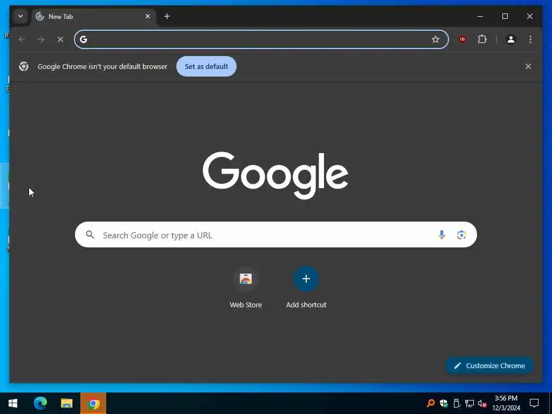This screenshot has width=552, height=414.
Task: Open the tab search dropdown arrow
Action: pyautogui.click(x=20, y=16)
